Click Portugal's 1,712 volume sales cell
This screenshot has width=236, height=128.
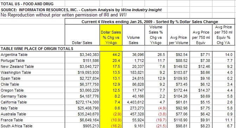coord(133,61)
